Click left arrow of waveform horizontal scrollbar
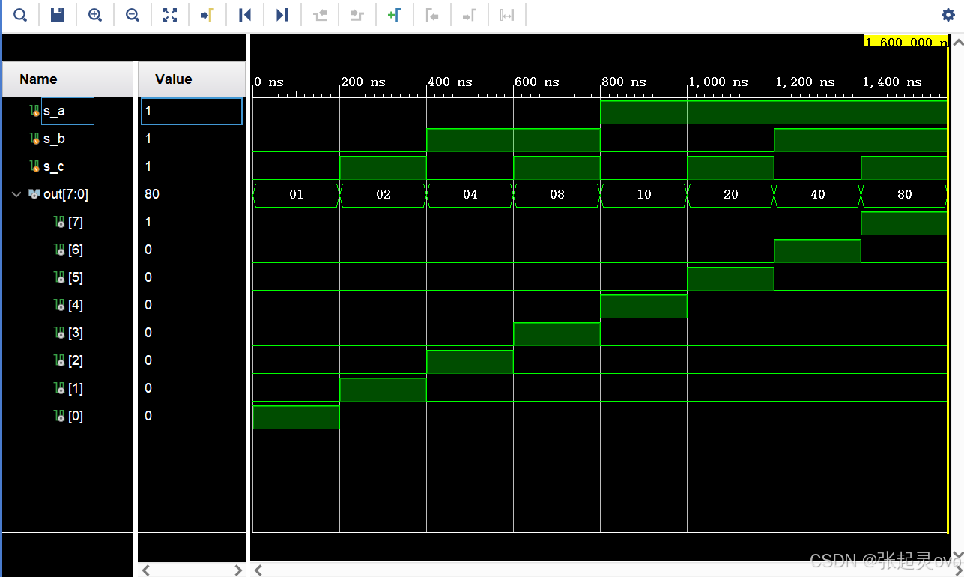 [258, 570]
